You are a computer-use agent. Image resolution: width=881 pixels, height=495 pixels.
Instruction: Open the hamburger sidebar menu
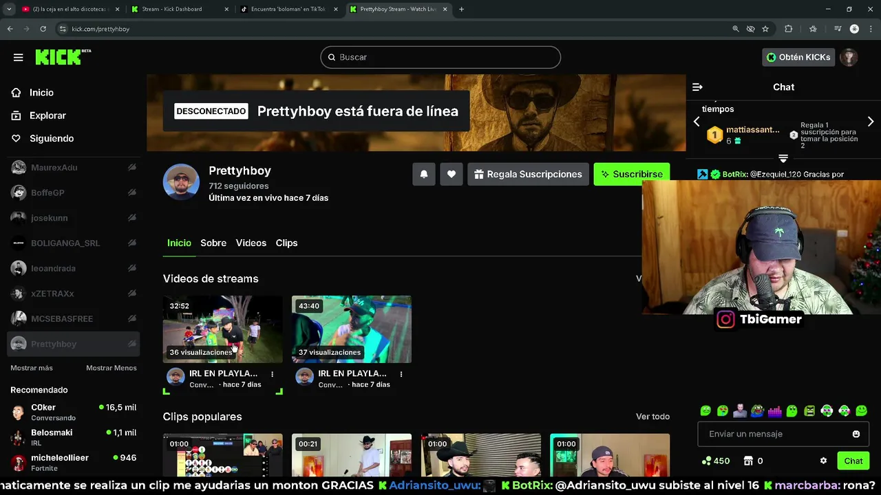pos(19,57)
